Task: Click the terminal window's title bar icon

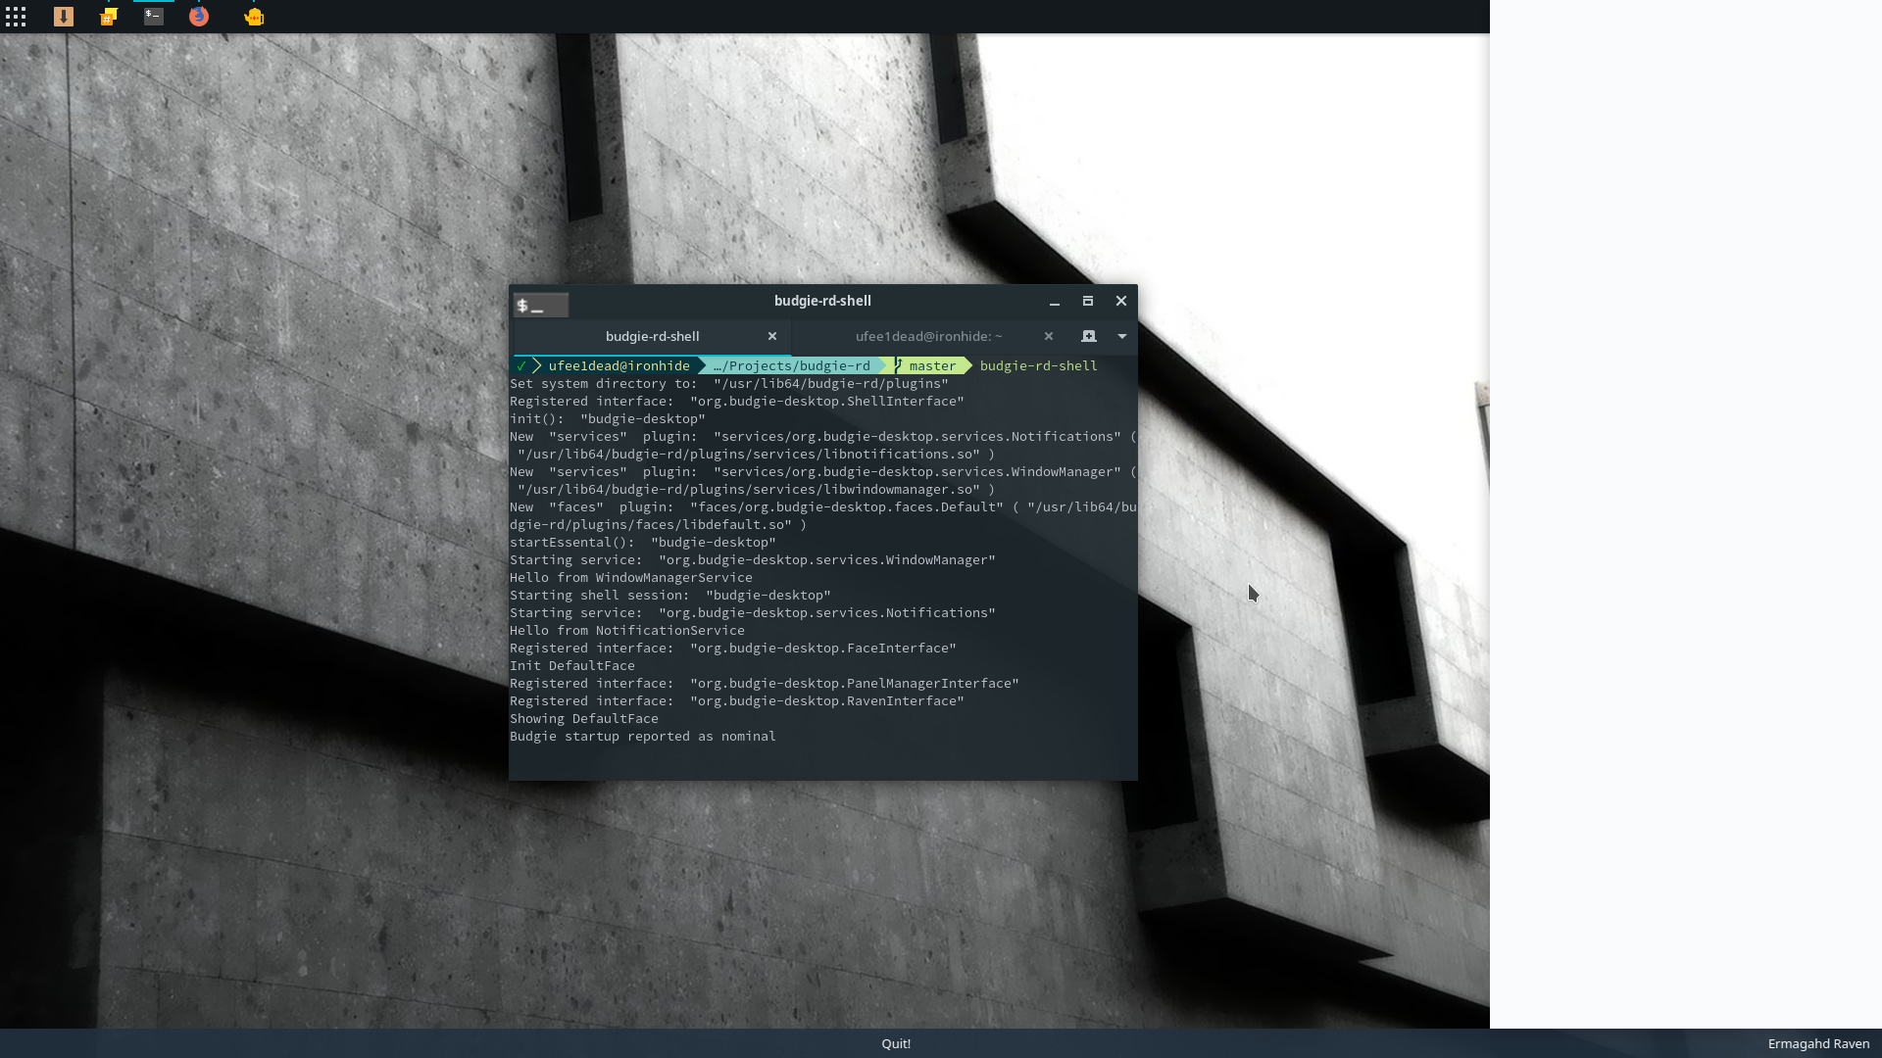Action: [541, 306]
